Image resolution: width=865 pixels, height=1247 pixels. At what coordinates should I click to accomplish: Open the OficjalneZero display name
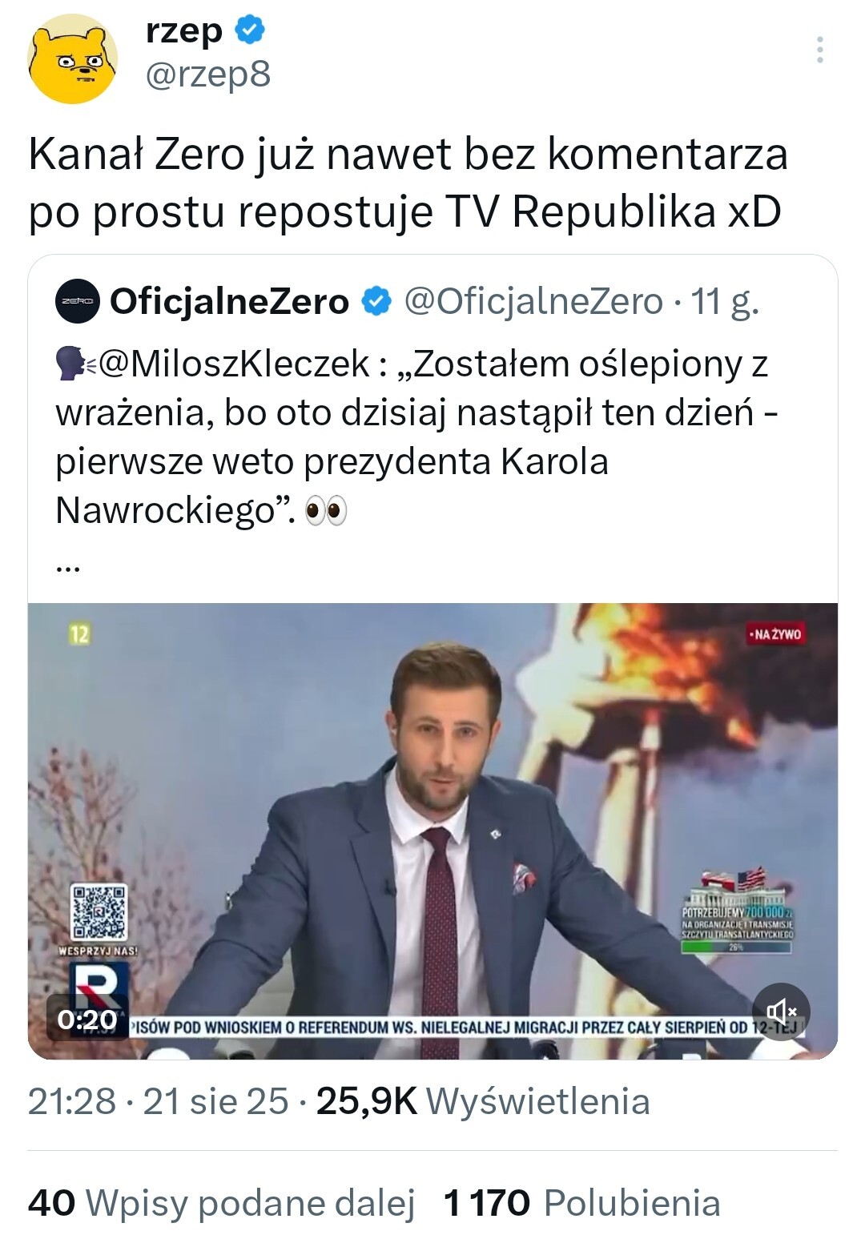(x=230, y=302)
